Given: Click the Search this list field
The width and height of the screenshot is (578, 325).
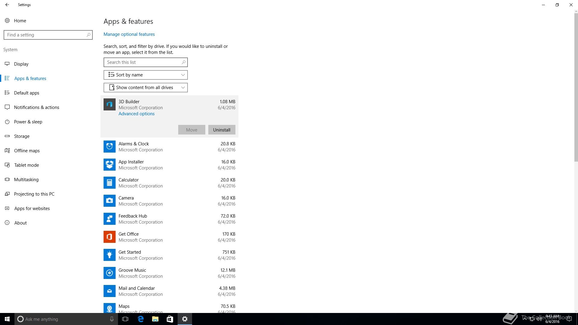Looking at the screenshot, I should pos(142,62).
